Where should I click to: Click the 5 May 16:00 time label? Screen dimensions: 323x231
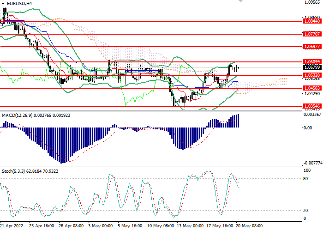(x=130, y=225)
